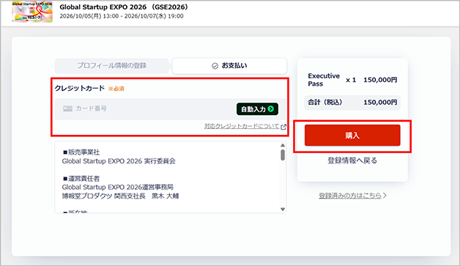Click the お支払い checkmark icon
The width and height of the screenshot is (460, 266).
215,66
